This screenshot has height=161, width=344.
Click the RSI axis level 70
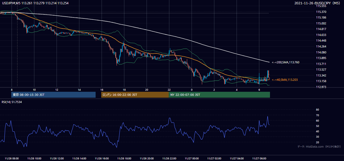[x=317, y=115]
